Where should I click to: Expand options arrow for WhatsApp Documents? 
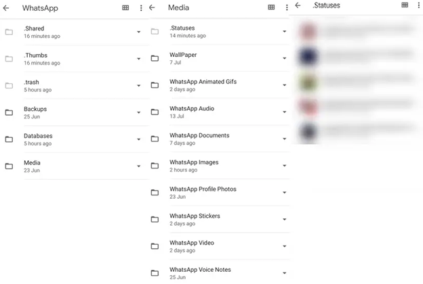[x=284, y=139]
